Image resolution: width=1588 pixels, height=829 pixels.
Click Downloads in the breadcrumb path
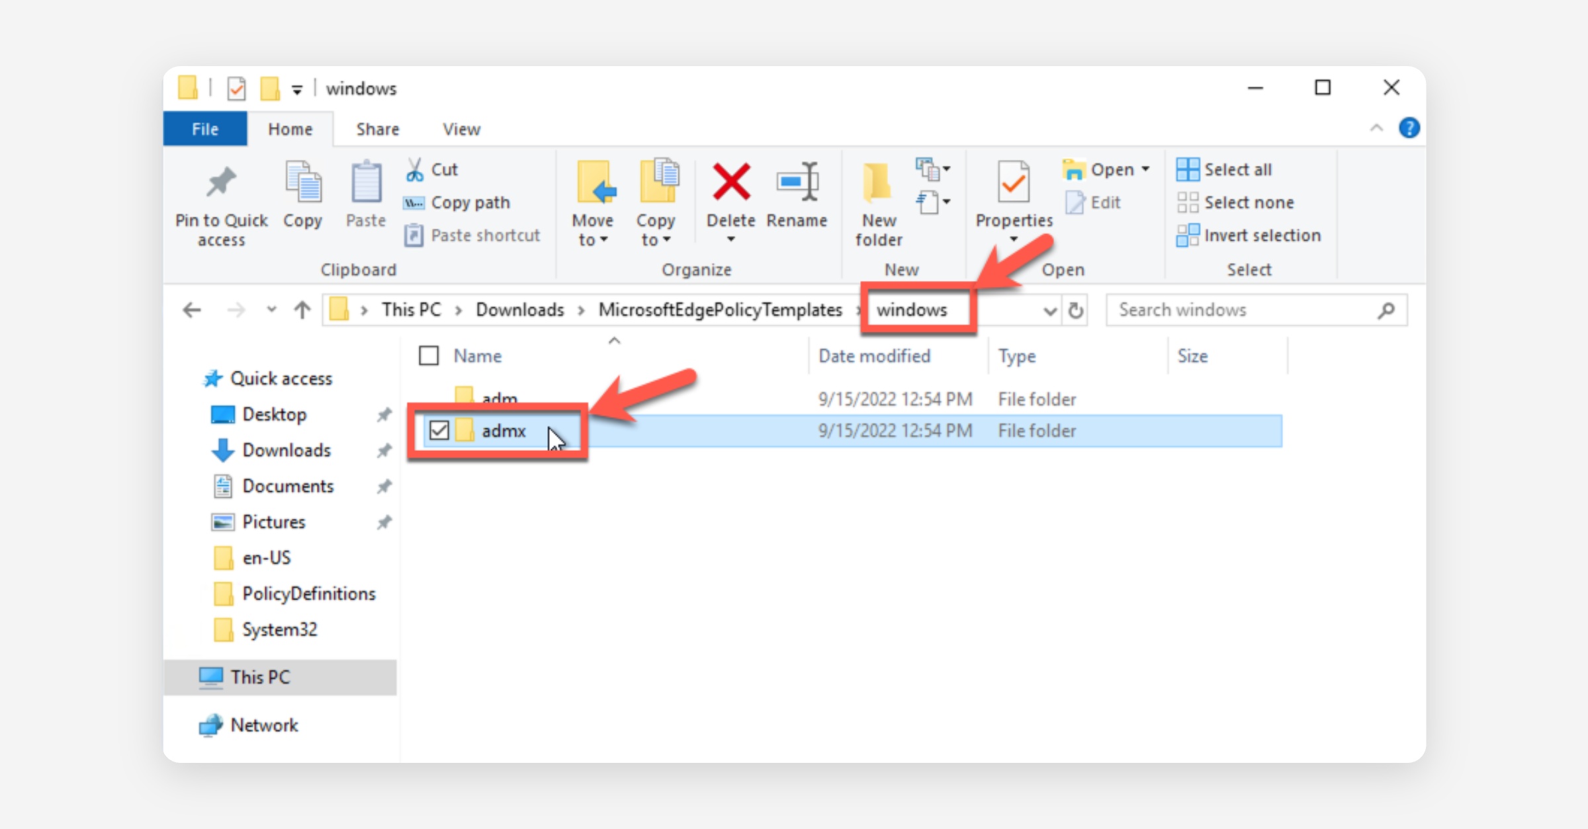pos(519,310)
